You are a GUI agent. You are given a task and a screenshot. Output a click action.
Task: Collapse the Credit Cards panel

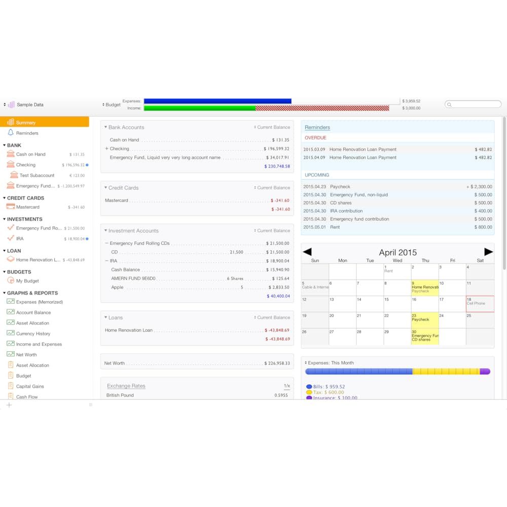[x=106, y=188]
